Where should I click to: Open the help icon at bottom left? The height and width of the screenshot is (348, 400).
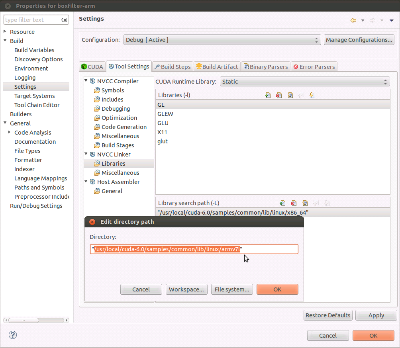(x=13, y=335)
